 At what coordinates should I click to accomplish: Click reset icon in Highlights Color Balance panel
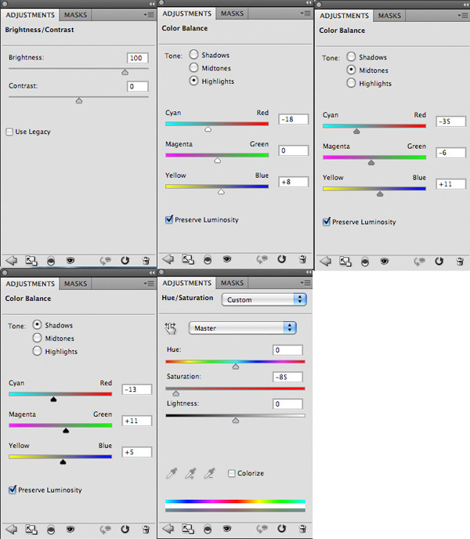click(x=281, y=259)
